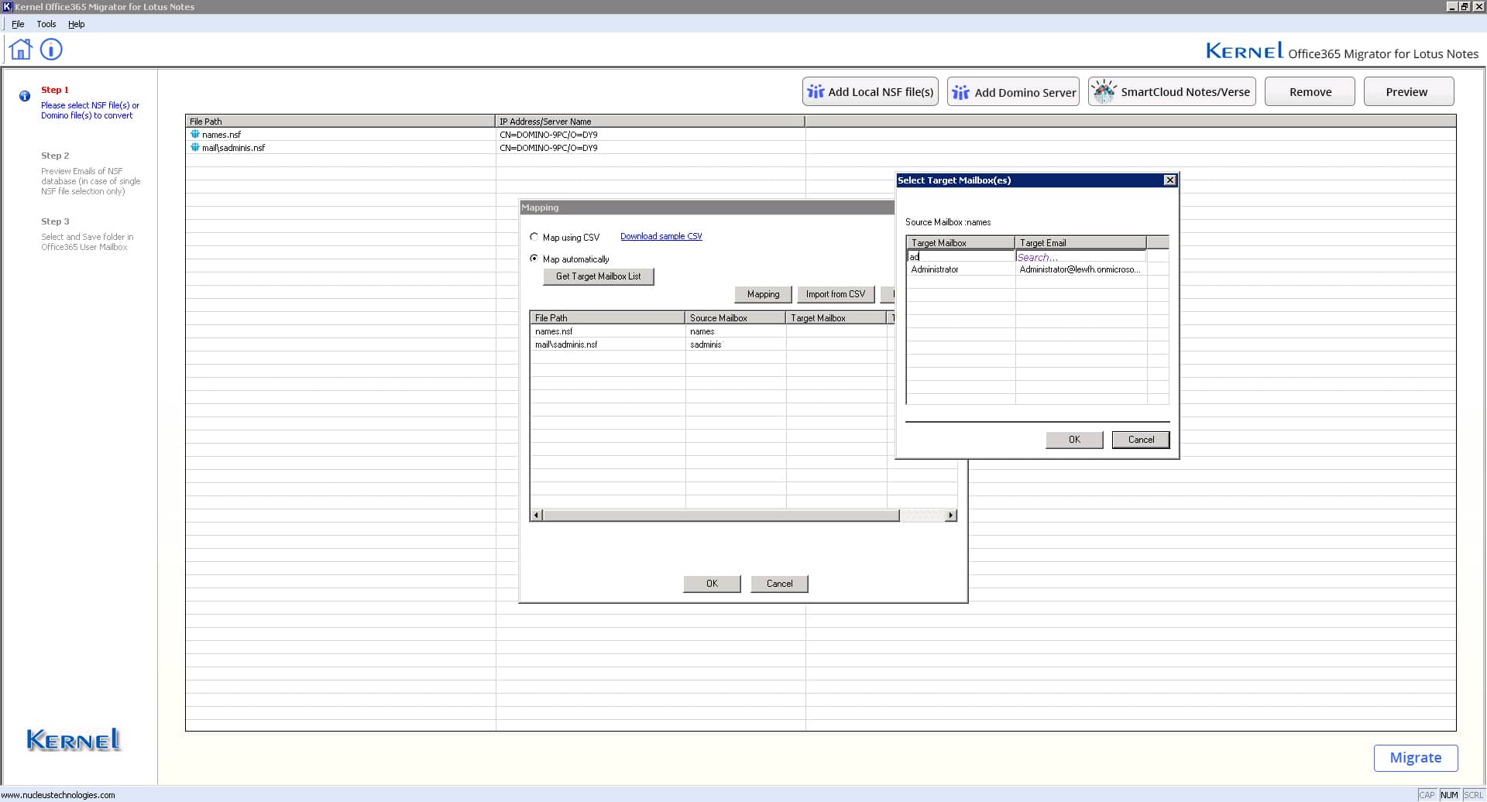1487x802 pixels.
Task: Click the SCRL indicator in status bar
Action: 1473,795
